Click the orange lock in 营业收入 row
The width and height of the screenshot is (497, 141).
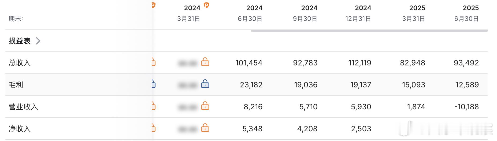(x=205, y=106)
